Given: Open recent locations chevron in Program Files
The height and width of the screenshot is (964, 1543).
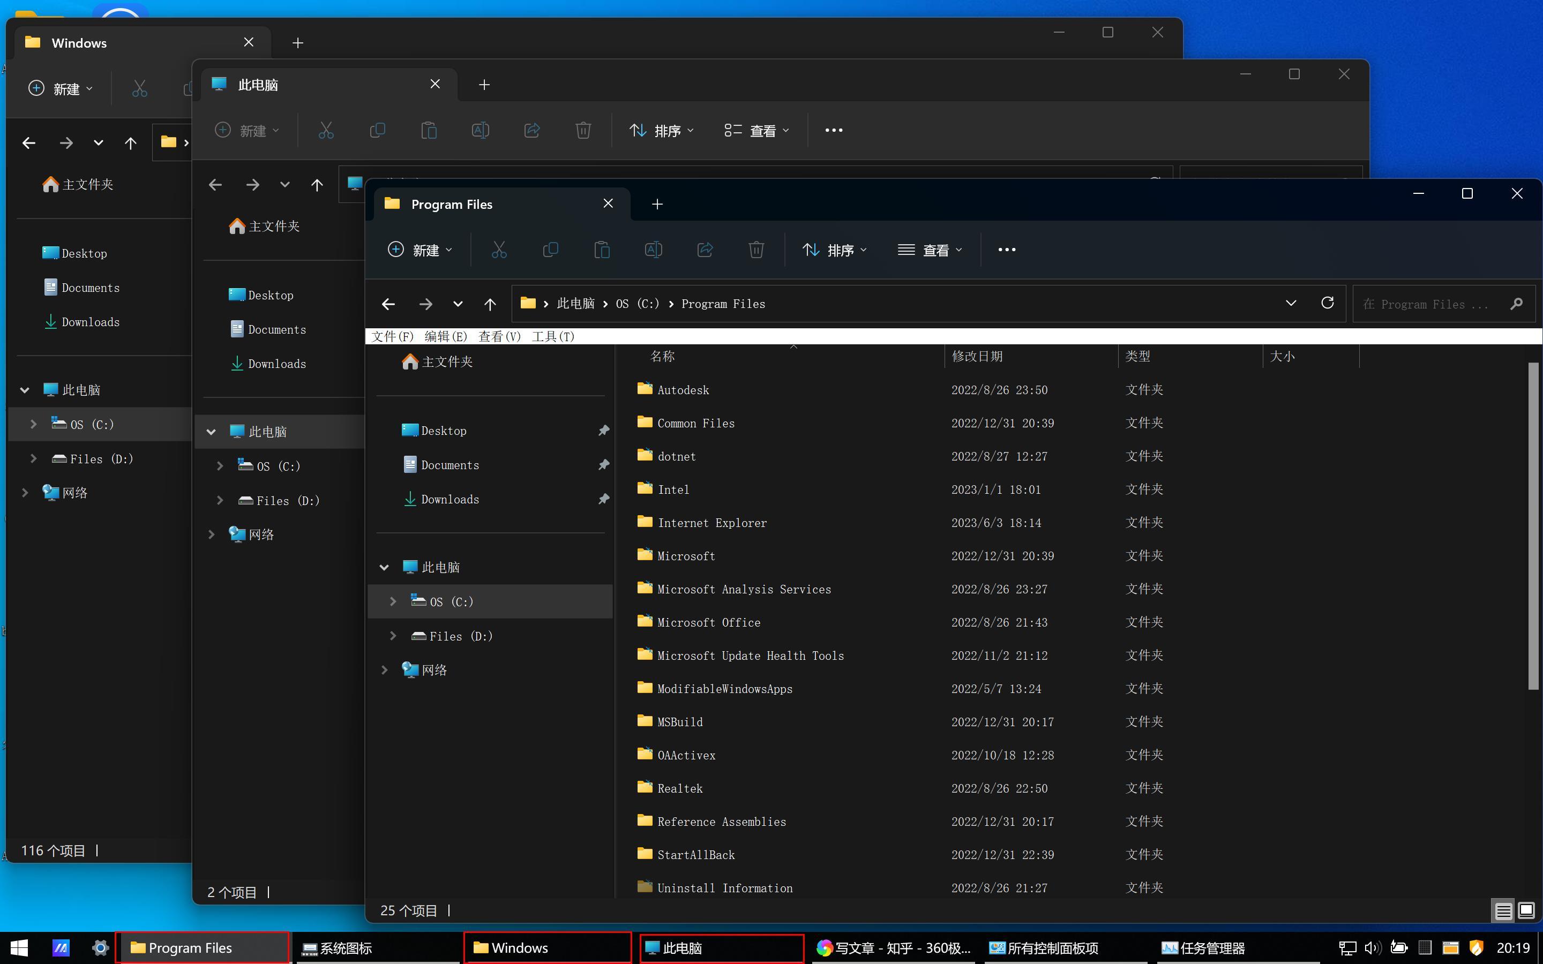Looking at the screenshot, I should coord(458,304).
